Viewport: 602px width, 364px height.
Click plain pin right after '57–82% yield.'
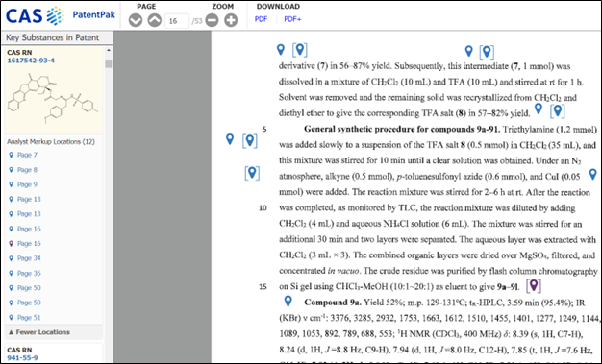pyautogui.click(x=539, y=109)
